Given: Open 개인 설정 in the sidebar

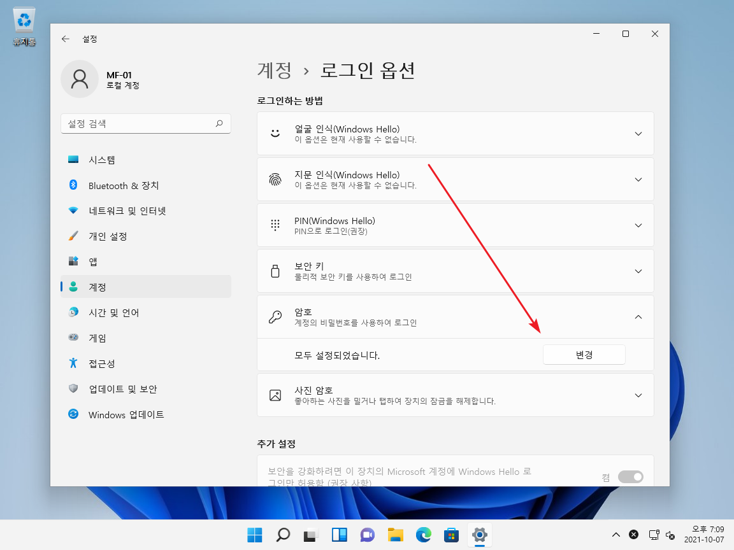Looking at the screenshot, I should pos(145,236).
